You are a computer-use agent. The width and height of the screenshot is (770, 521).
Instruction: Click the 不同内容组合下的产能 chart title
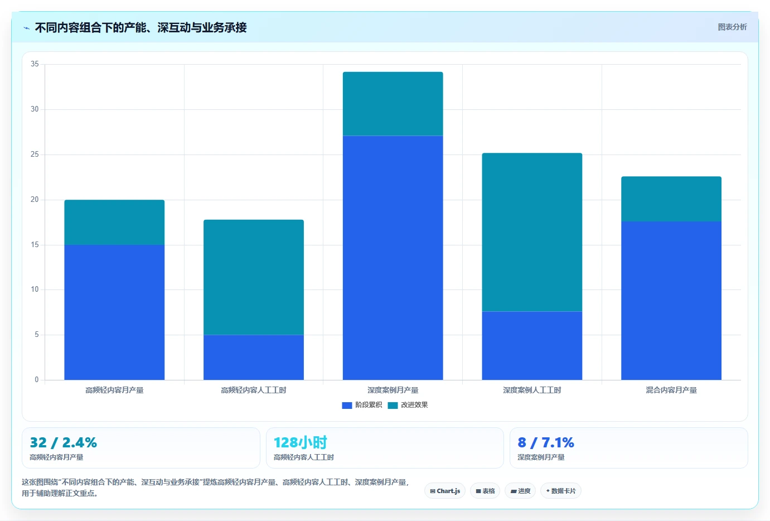pyautogui.click(x=141, y=27)
